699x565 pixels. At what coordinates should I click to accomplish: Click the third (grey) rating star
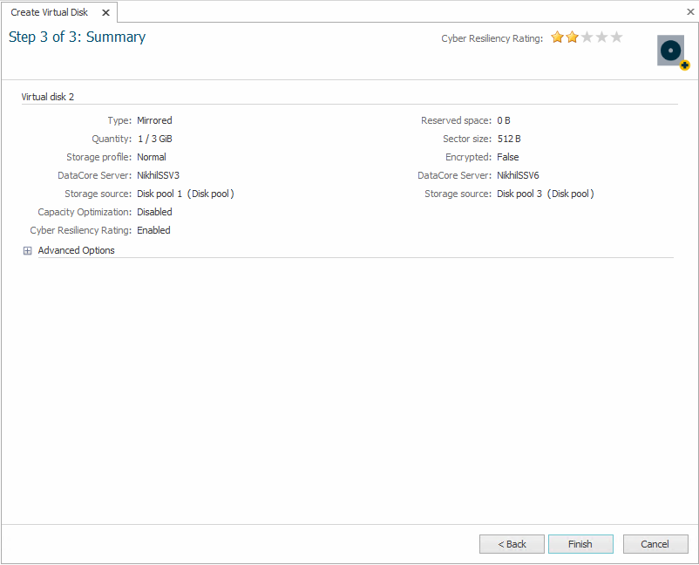point(587,37)
